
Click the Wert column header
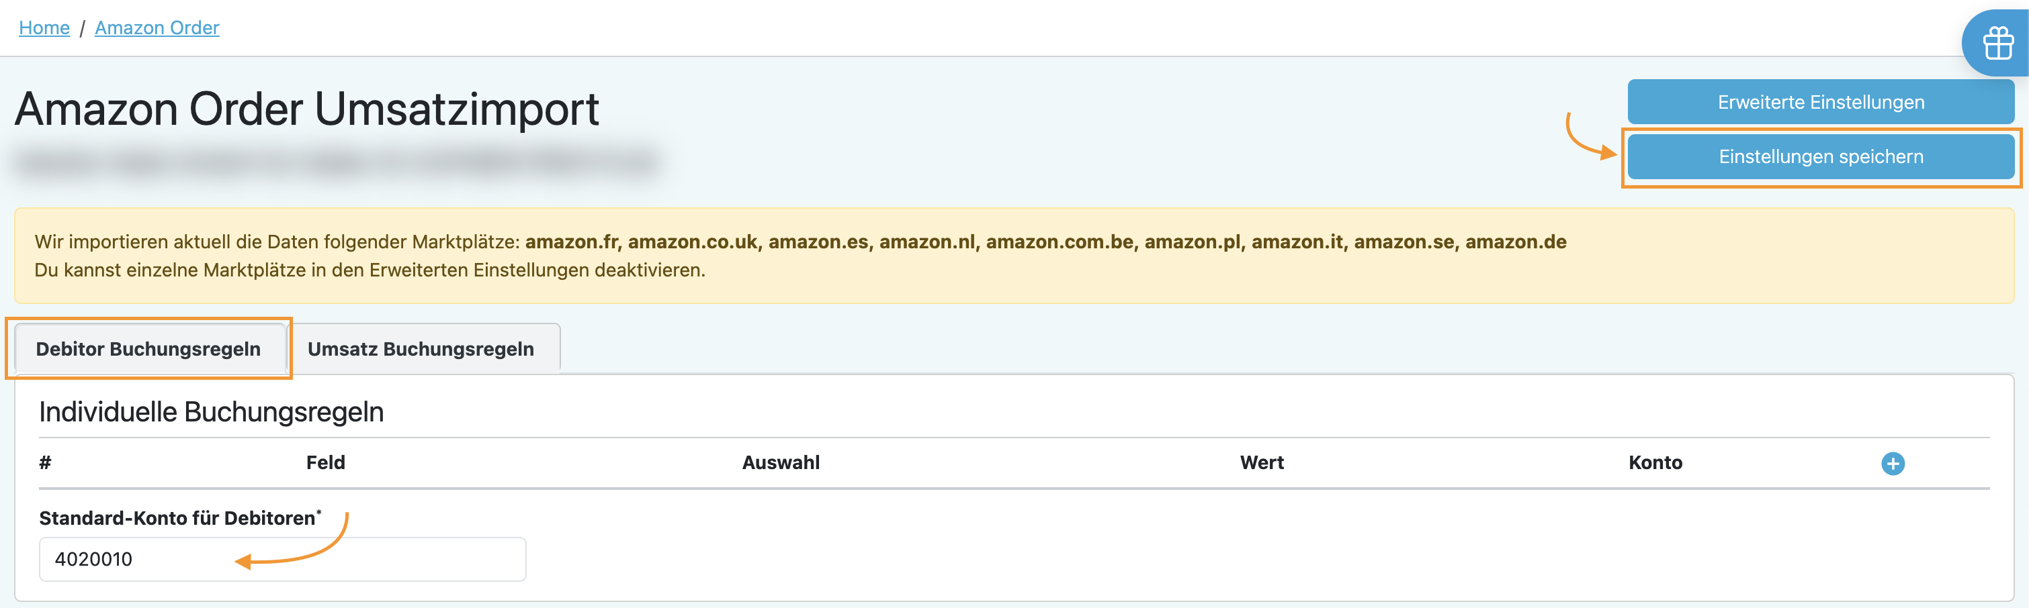tap(1262, 462)
